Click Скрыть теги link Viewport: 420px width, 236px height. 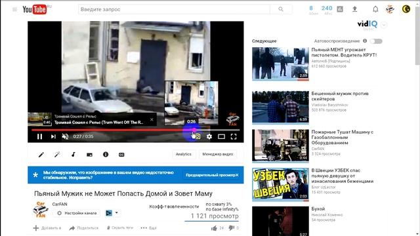[119, 227]
